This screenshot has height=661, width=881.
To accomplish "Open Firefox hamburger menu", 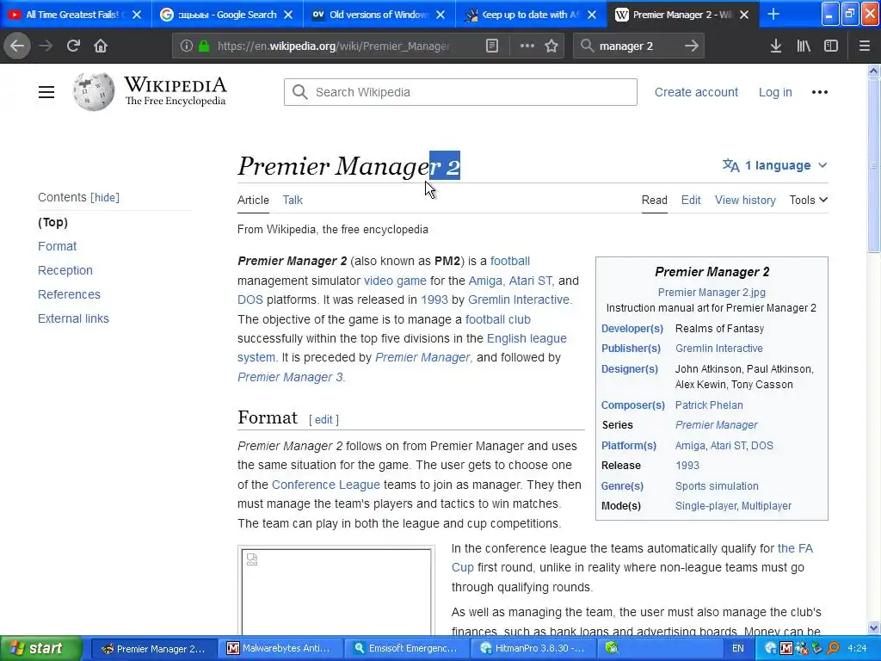I will (x=865, y=46).
